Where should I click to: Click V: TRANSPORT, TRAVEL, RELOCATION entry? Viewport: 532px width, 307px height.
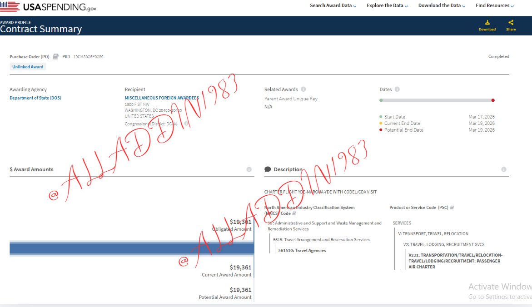[x=433, y=234]
